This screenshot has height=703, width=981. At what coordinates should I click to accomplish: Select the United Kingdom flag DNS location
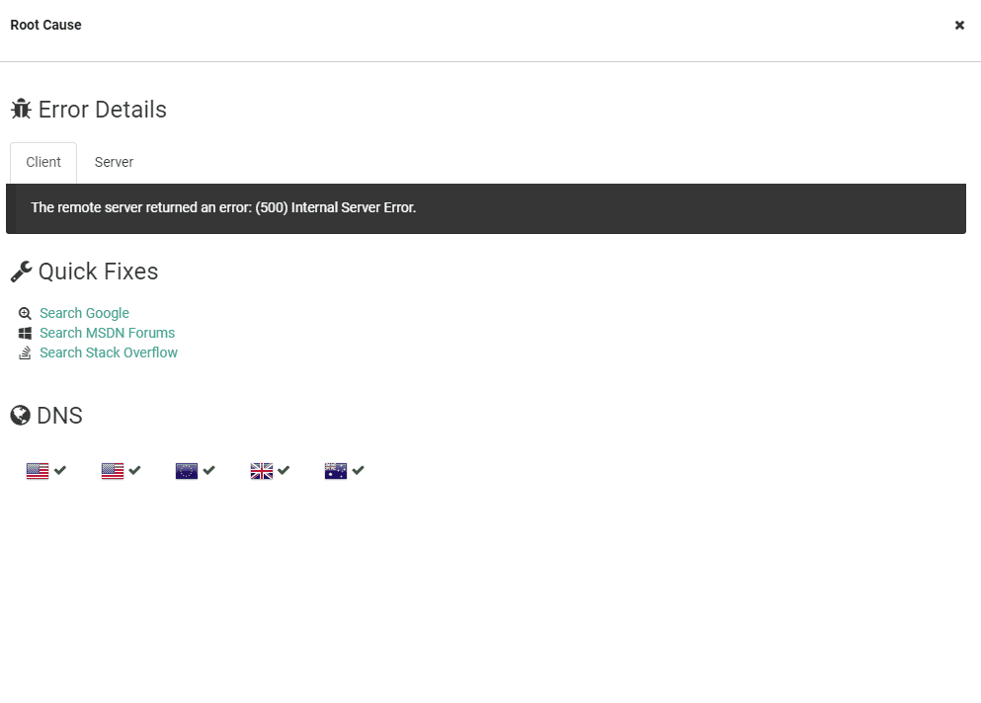coord(261,471)
